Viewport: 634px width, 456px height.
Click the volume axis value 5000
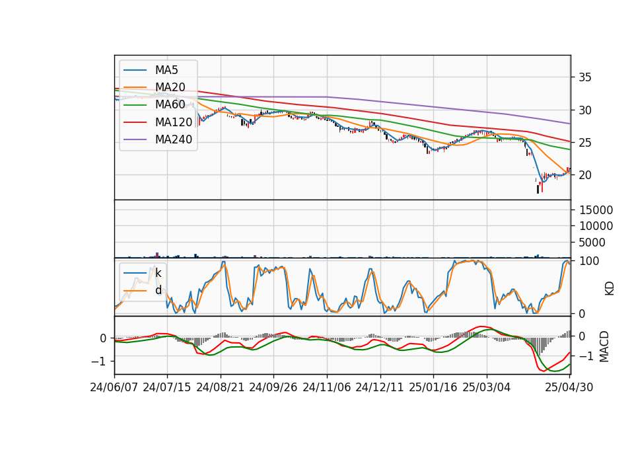pos(592,243)
